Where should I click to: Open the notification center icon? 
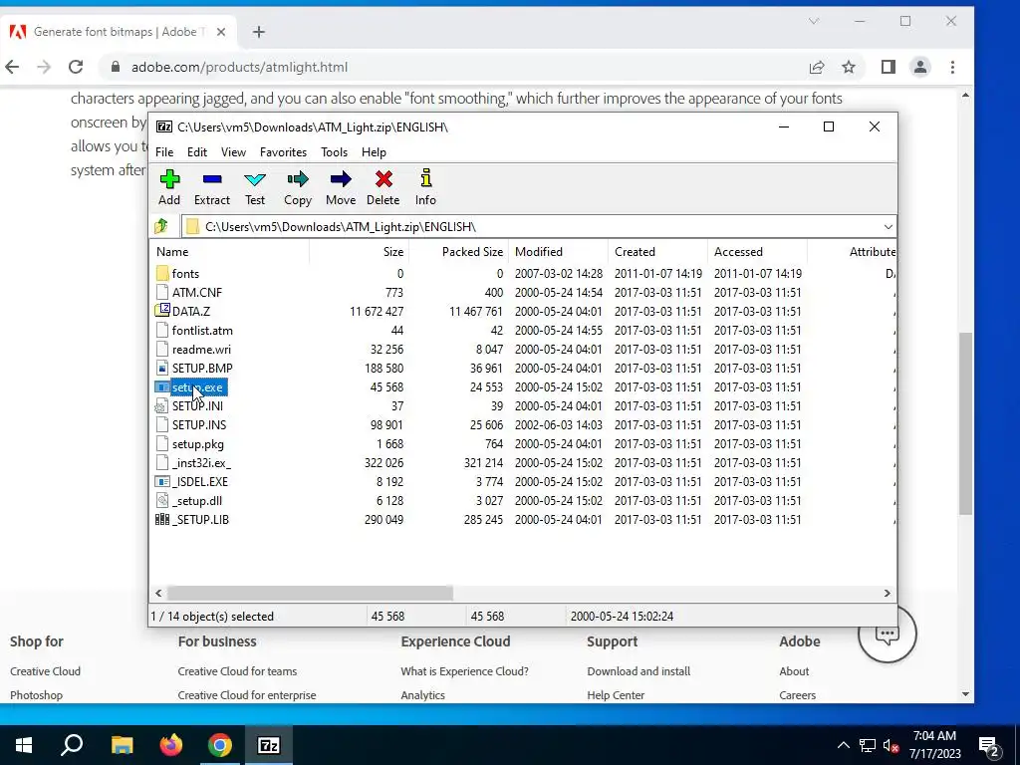[988, 746]
